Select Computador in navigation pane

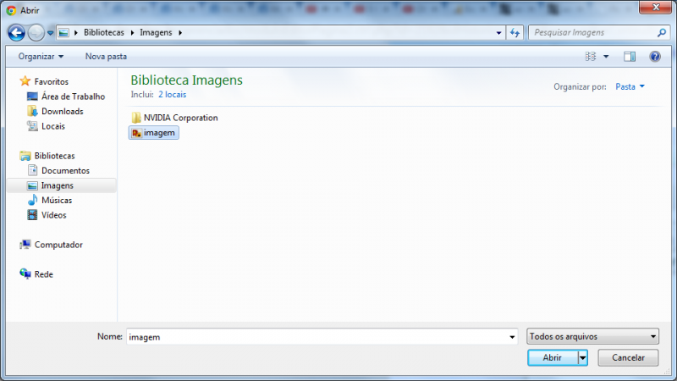click(58, 245)
